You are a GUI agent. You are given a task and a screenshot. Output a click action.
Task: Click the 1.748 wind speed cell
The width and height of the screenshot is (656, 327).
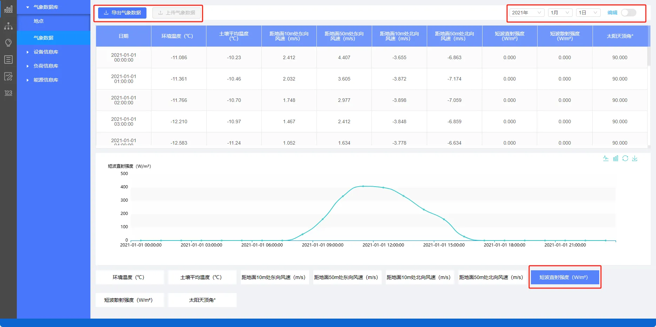coord(289,100)
